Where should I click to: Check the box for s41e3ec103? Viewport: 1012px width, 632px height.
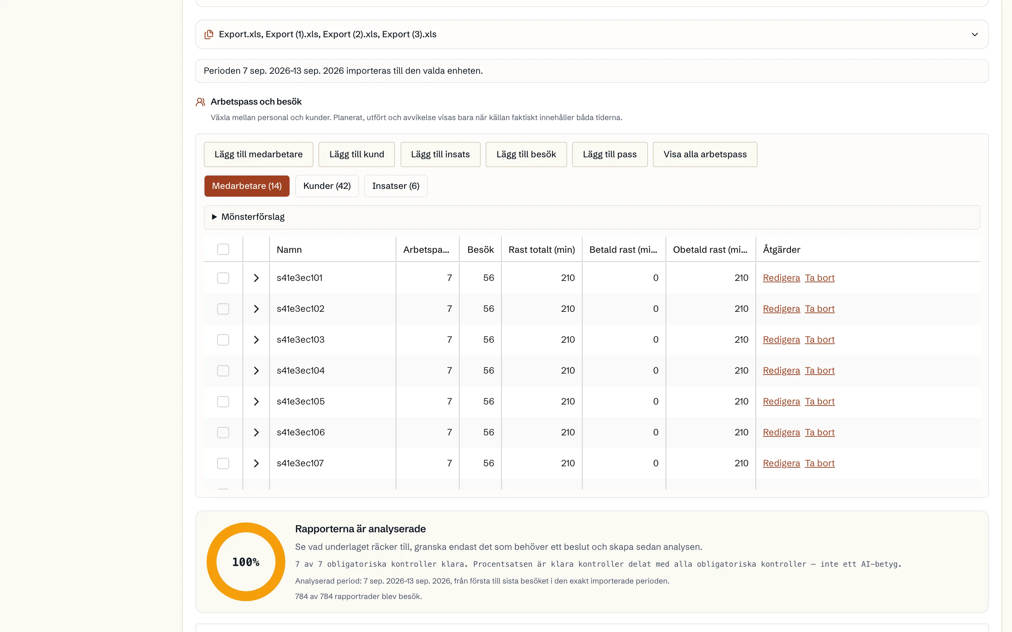(223, 340)
